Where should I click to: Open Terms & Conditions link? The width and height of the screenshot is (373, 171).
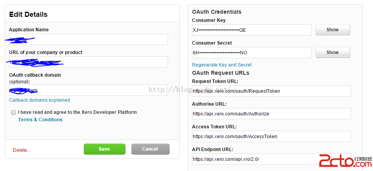point(40,120)
